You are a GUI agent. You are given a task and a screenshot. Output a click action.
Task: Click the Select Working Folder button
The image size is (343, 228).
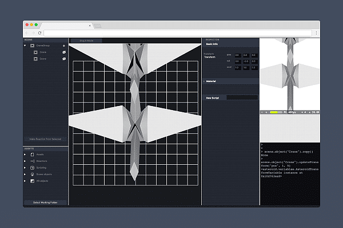[45, 202]
